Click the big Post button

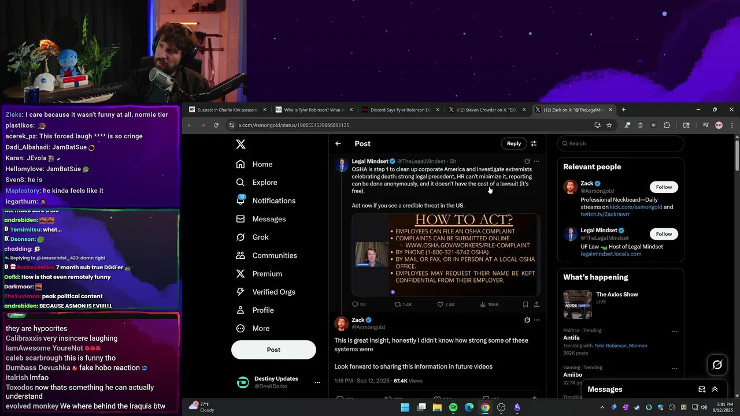(273, 350)
